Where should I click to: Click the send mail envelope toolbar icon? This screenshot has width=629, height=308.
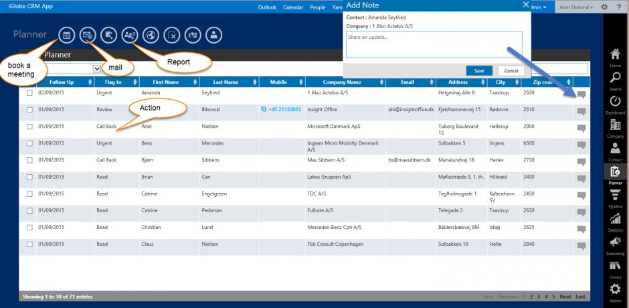tap(88, 35)
